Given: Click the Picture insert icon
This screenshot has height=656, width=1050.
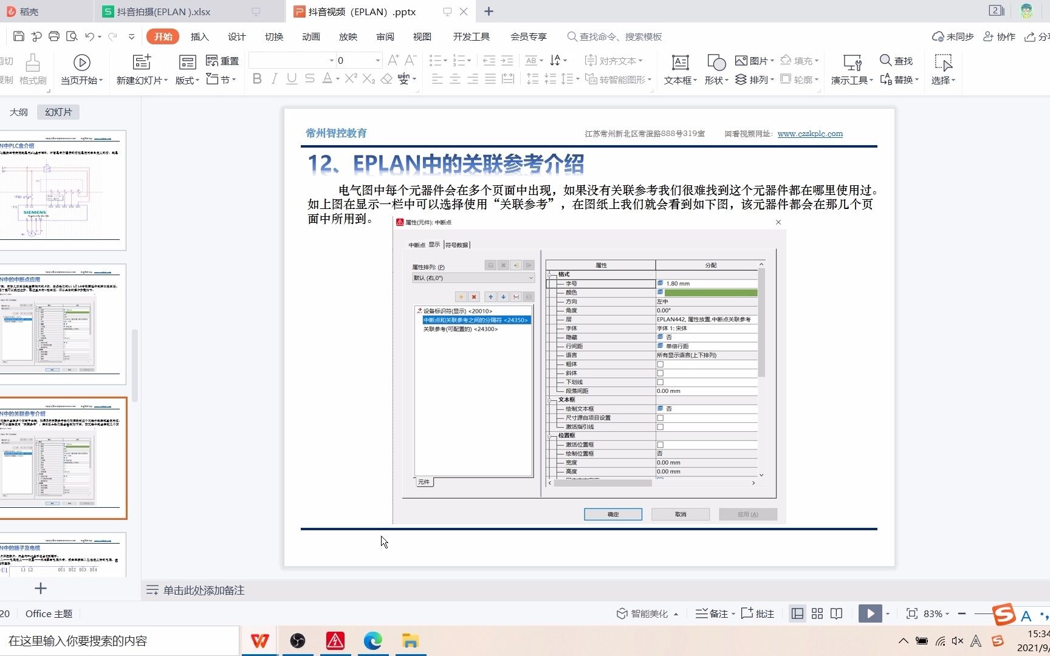Looking at the screenshot, I should pyautogui.click(x=741, y=61).
